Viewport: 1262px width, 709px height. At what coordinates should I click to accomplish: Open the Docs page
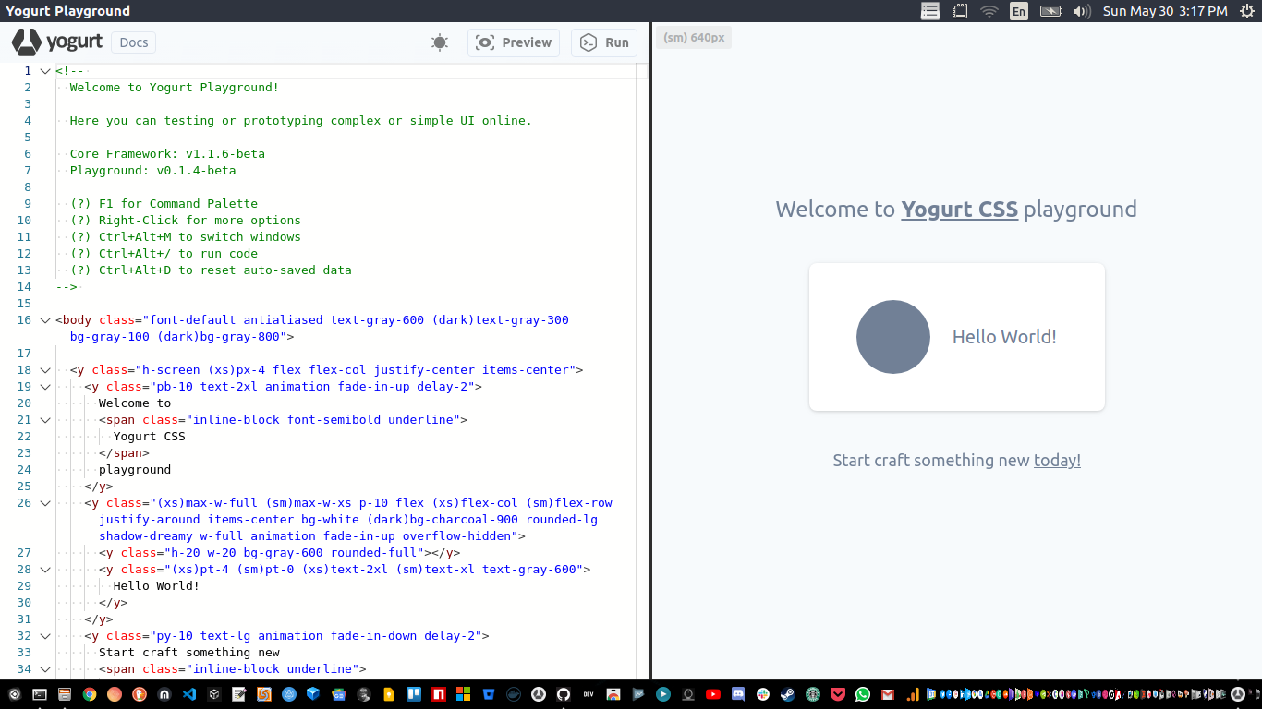pos(132,42)
